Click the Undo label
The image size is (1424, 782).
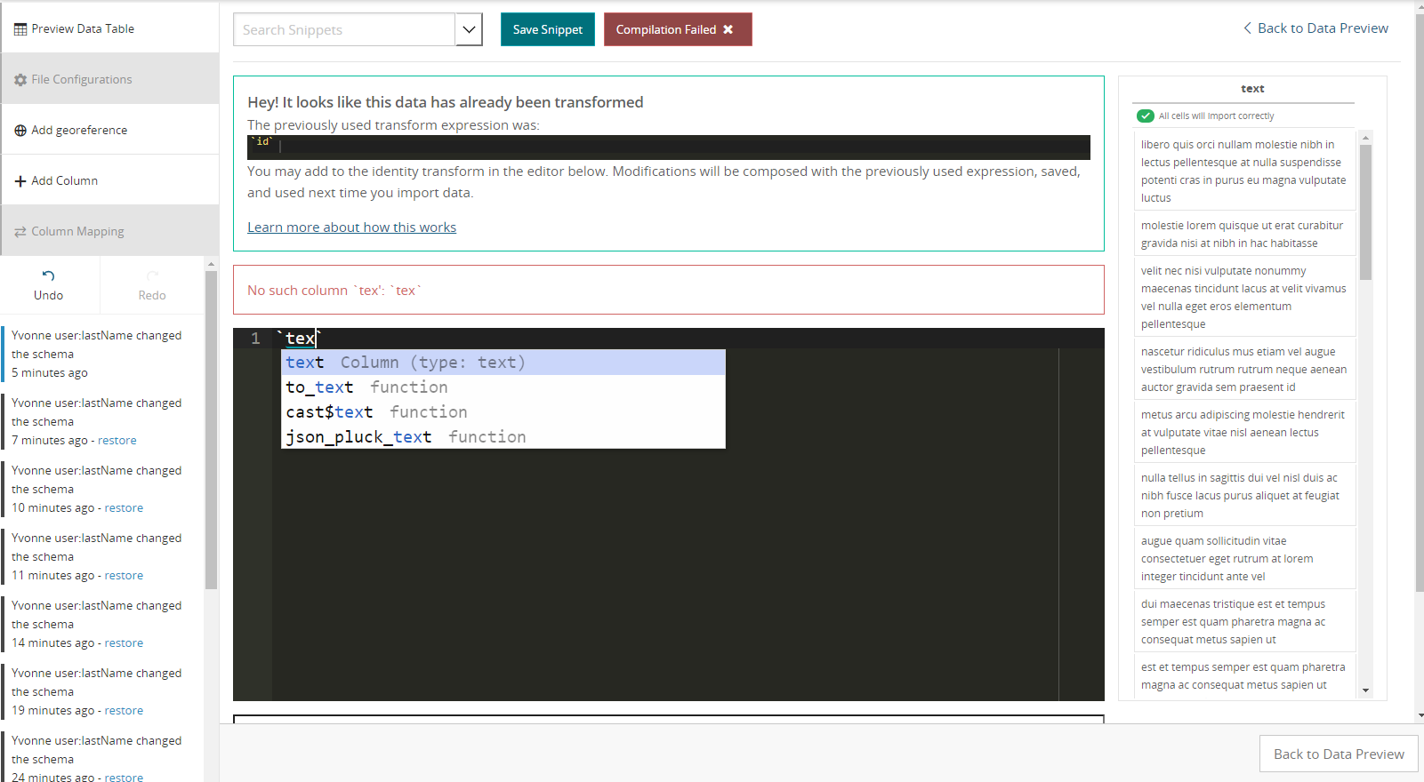pyautogui.click(x=49, y=295)
